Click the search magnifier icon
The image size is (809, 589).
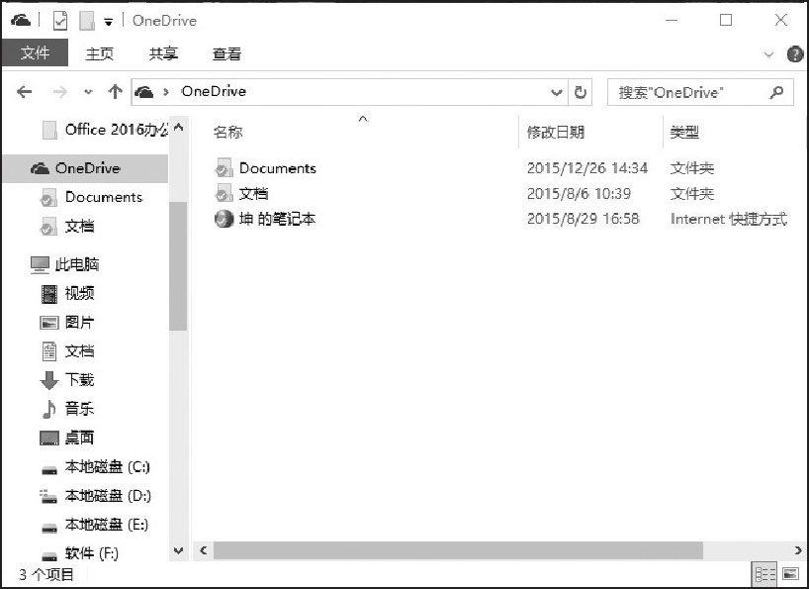pos(776,92)
